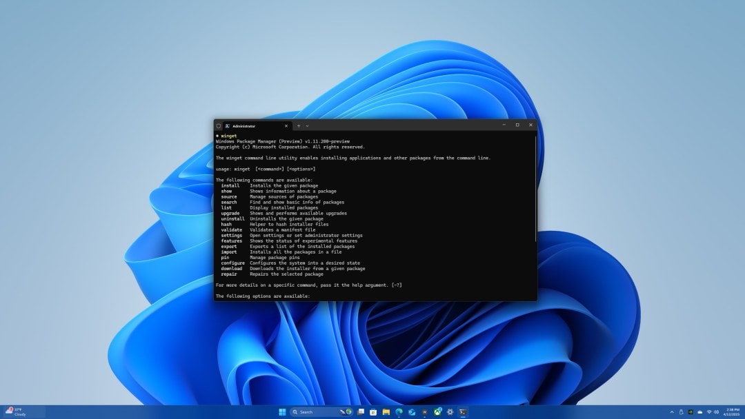Open Task View from the taskbar
The image size is (745, 419).
tap(360, 411)
